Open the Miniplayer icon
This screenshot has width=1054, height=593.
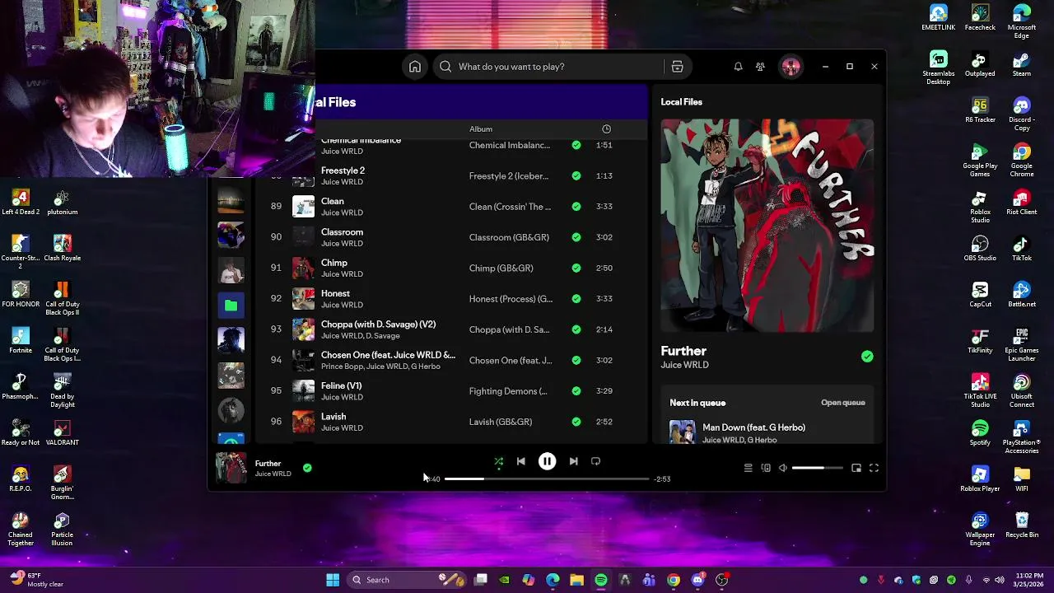(856, 468)
